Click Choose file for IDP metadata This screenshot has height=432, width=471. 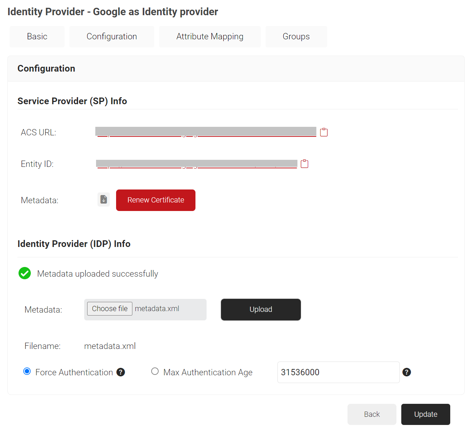[110, 309]
